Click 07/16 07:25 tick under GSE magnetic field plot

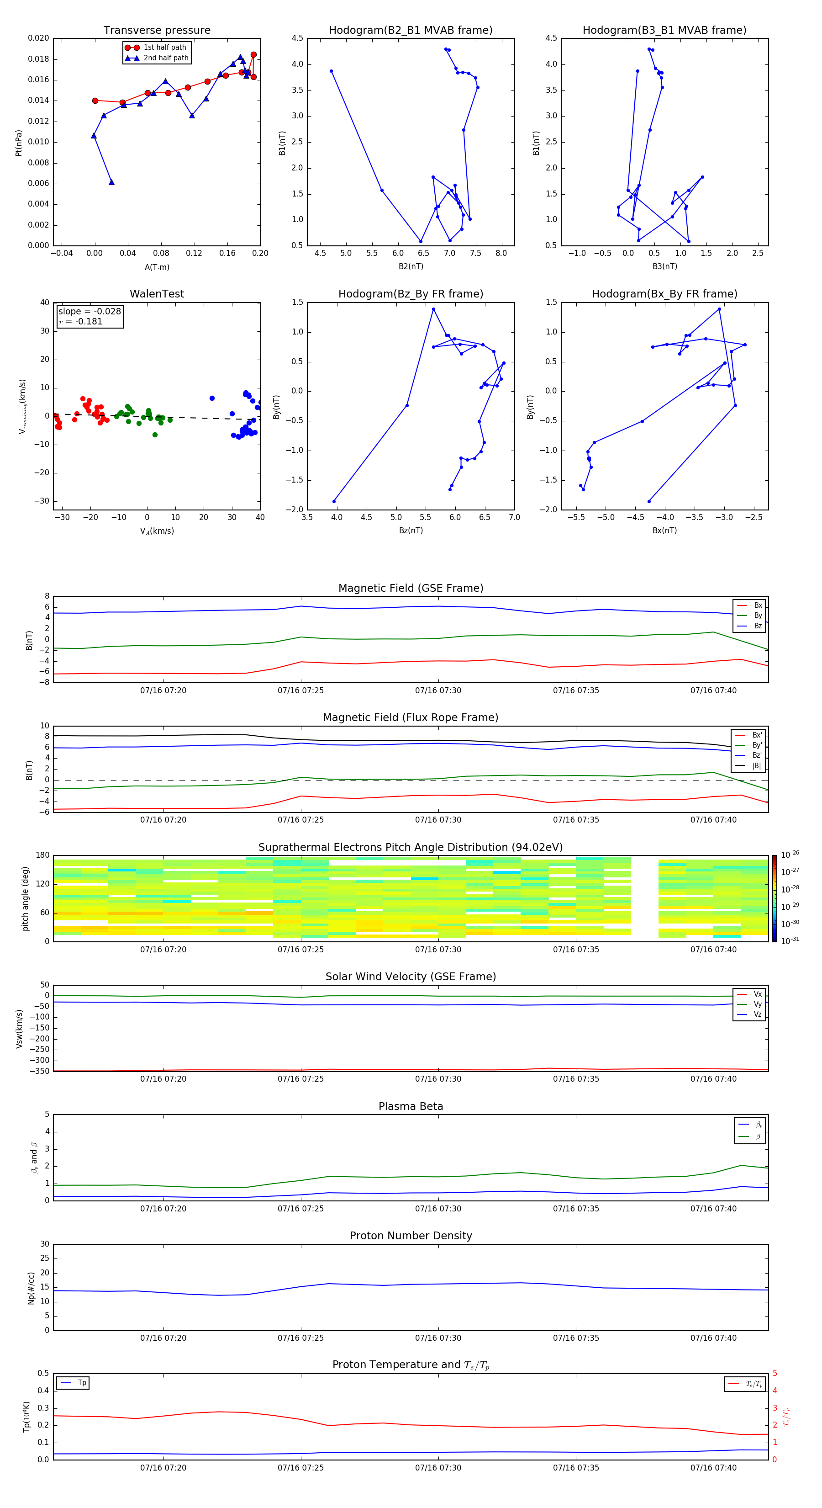click(x=301, y=691)
